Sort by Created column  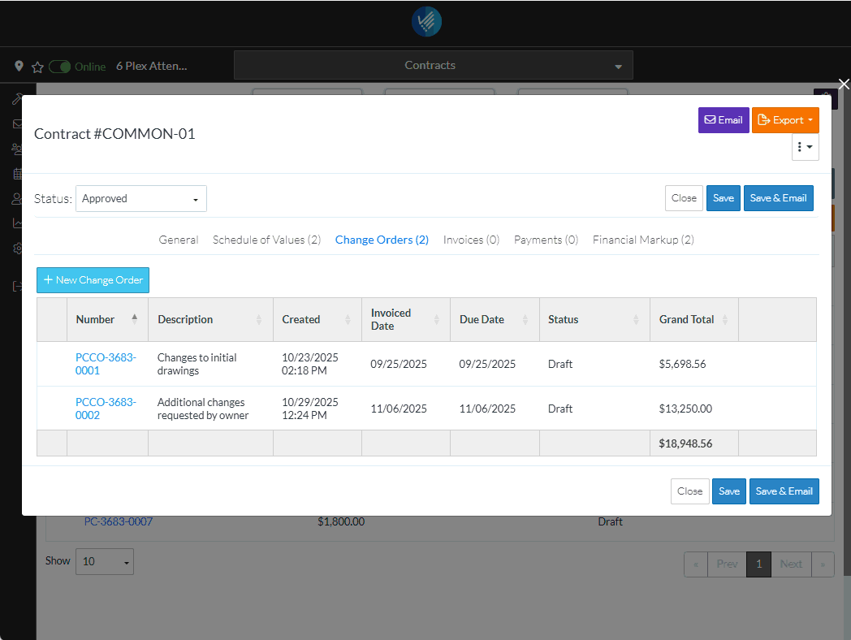click(x=317, y=319)
